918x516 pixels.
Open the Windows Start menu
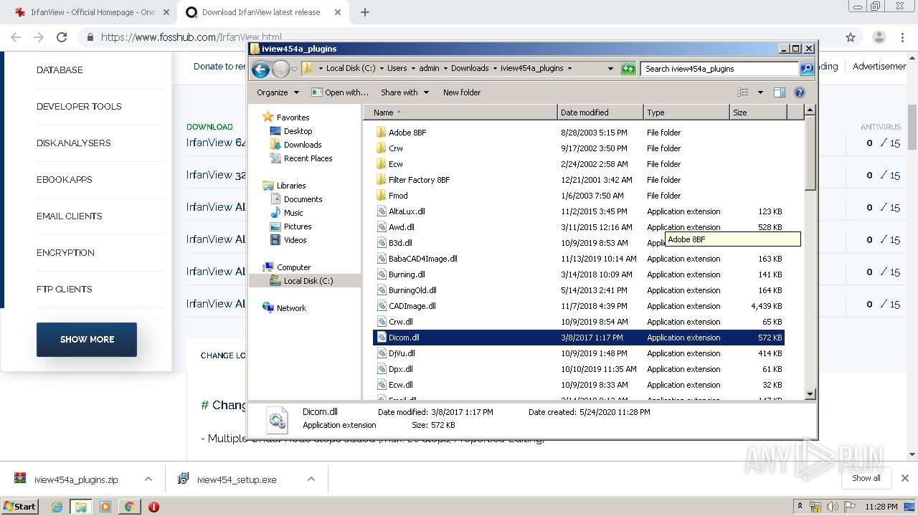tap(20, 506)
